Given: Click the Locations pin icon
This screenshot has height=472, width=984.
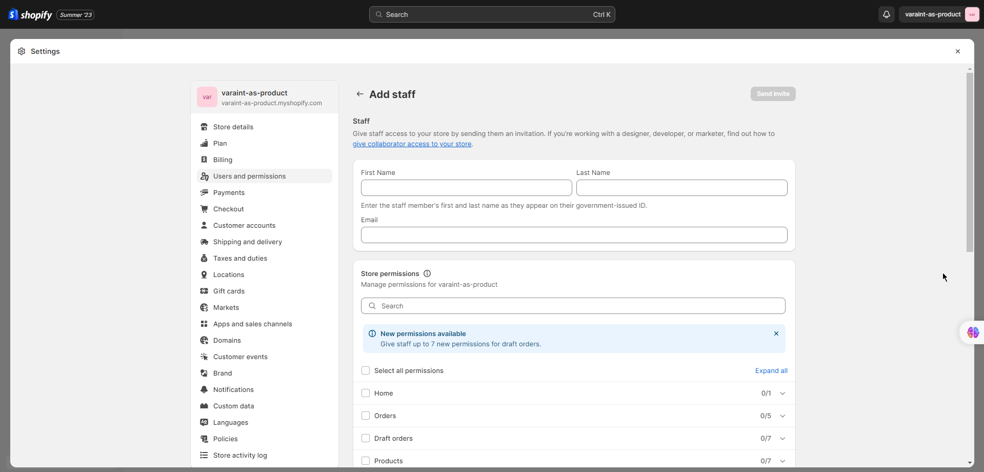Looking at the screenshot, I should [204, 274].
